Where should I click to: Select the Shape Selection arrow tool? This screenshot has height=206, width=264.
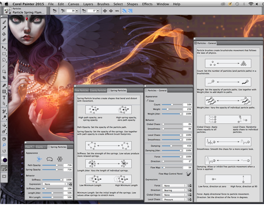point(4,103)
